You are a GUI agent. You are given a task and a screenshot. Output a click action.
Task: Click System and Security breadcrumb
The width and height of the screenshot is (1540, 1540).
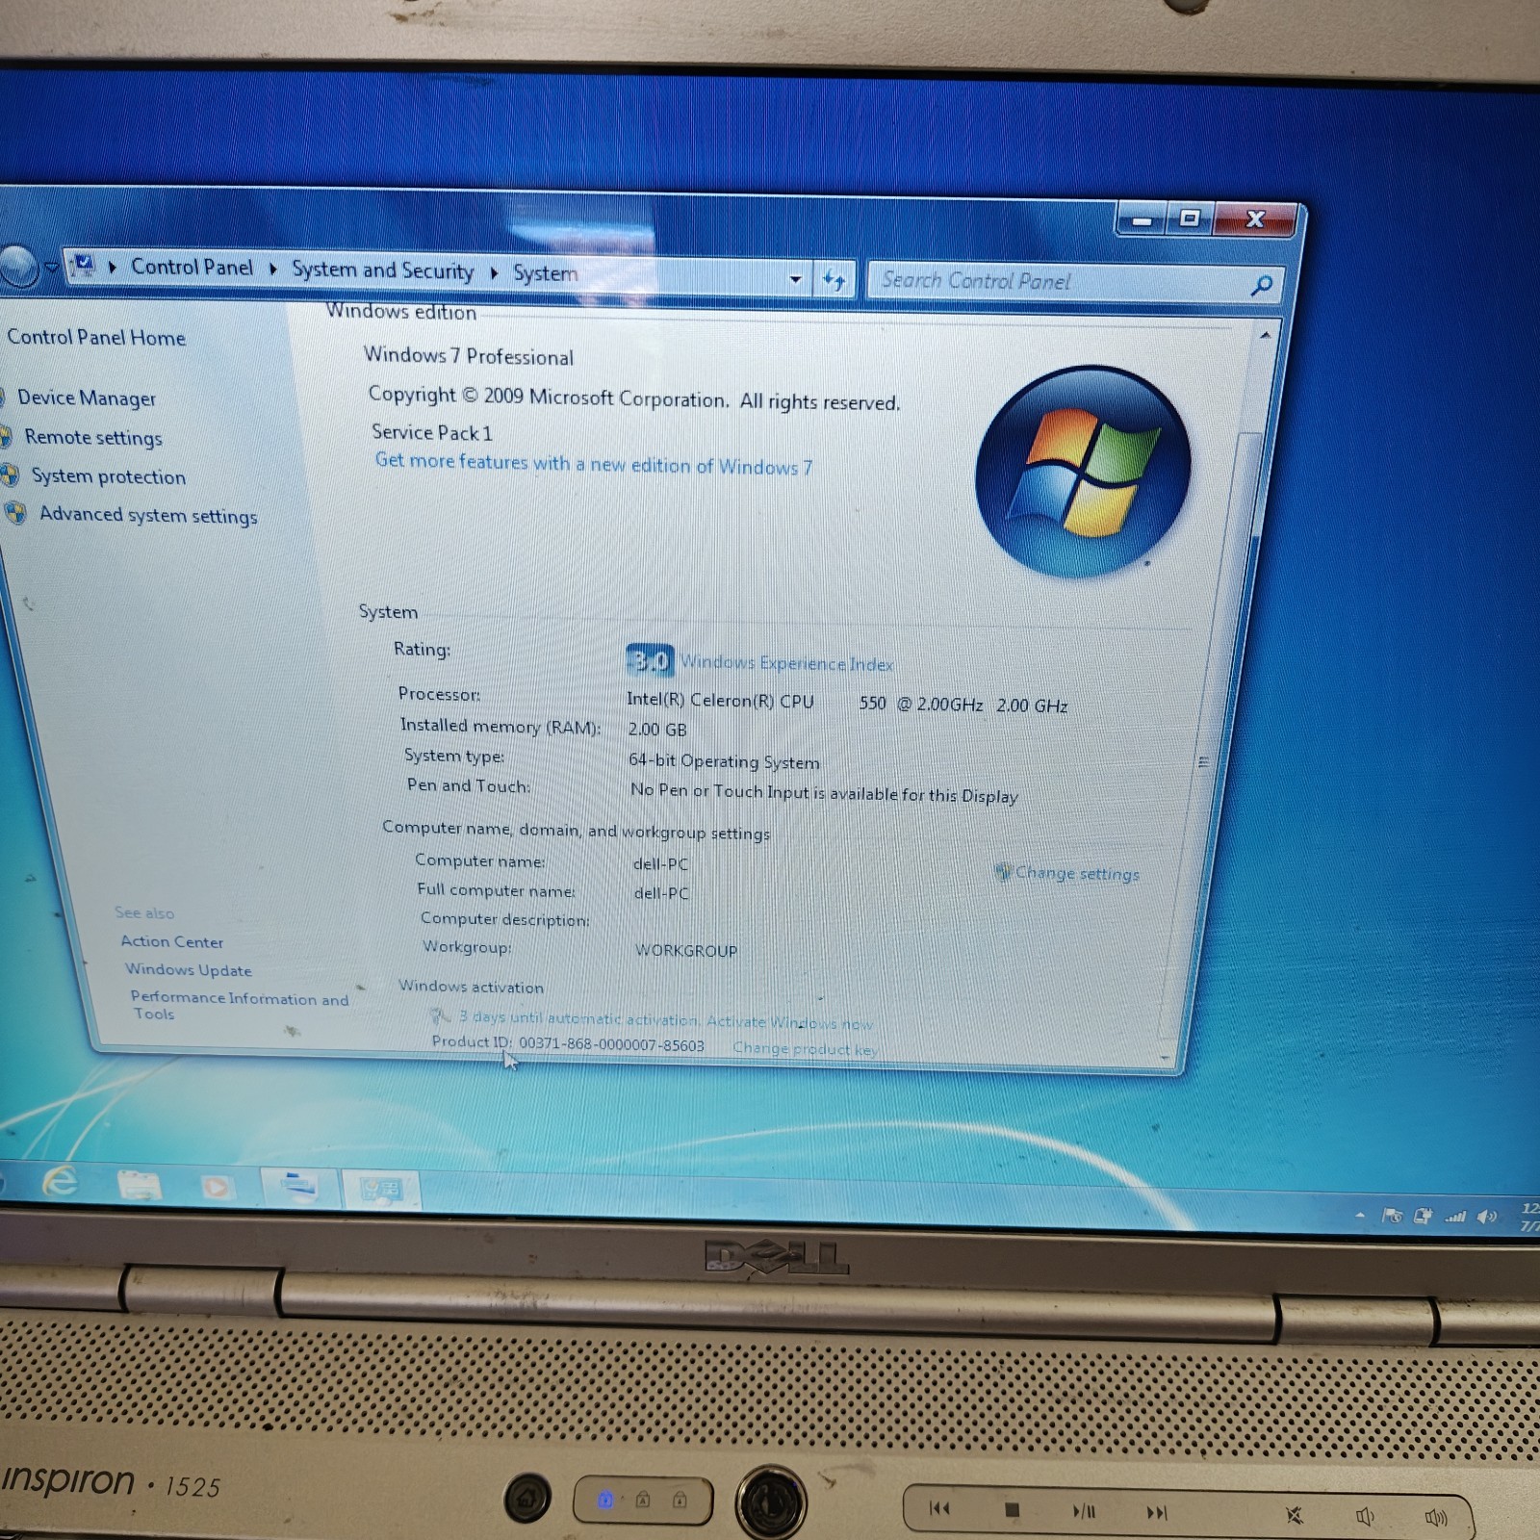pyautogui.click(x=382, y=270)
